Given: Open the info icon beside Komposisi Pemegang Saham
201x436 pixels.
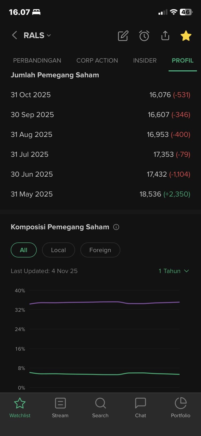Looking at the screenshot, I should pyautogui.click(x=116, y=227).
